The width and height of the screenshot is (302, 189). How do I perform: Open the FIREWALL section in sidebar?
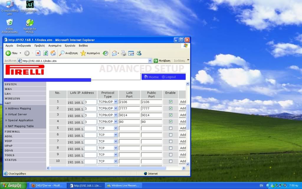12,131
